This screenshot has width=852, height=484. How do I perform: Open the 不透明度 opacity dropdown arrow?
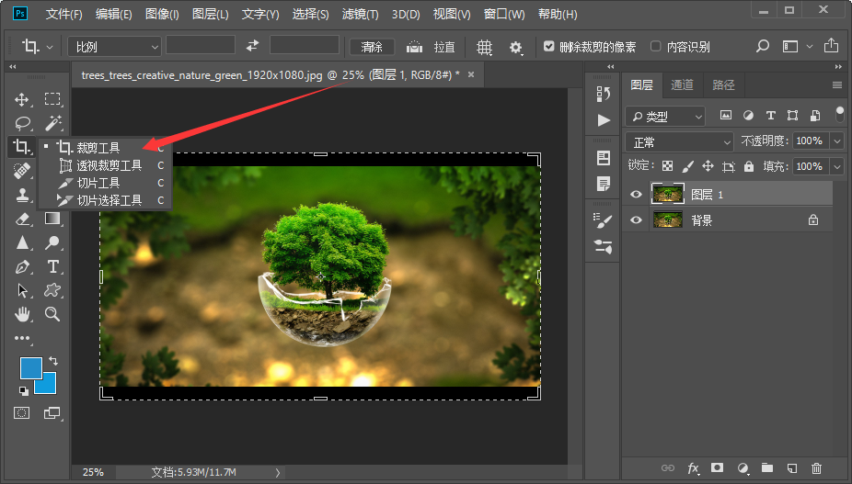pyautogui.click(x=836, y=141)
